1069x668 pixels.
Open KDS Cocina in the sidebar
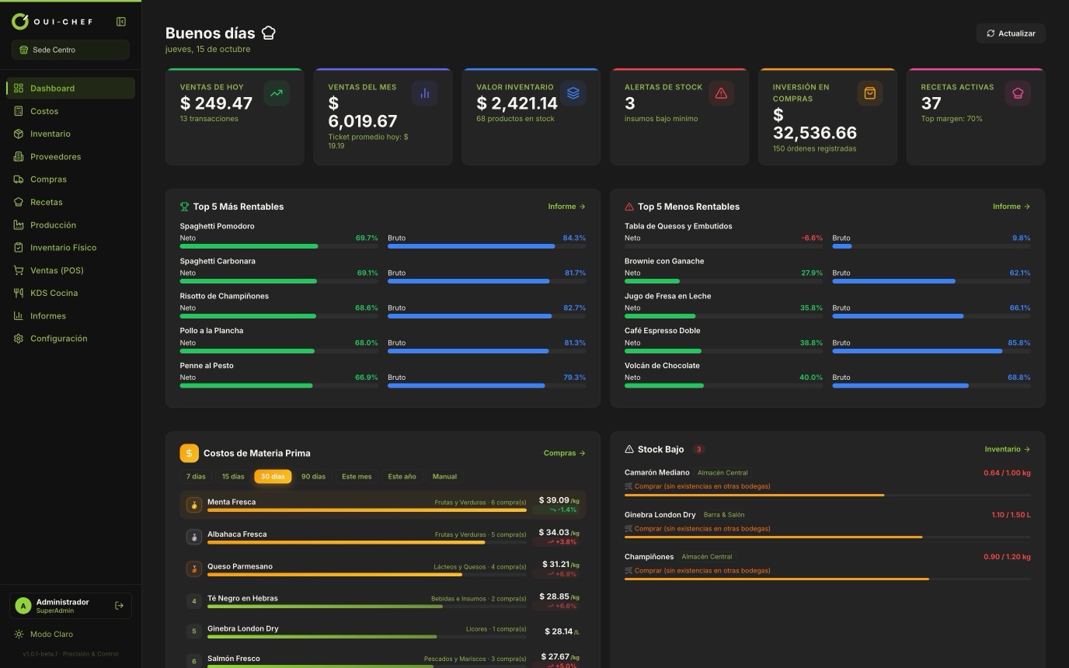click(x=71, y=293)
